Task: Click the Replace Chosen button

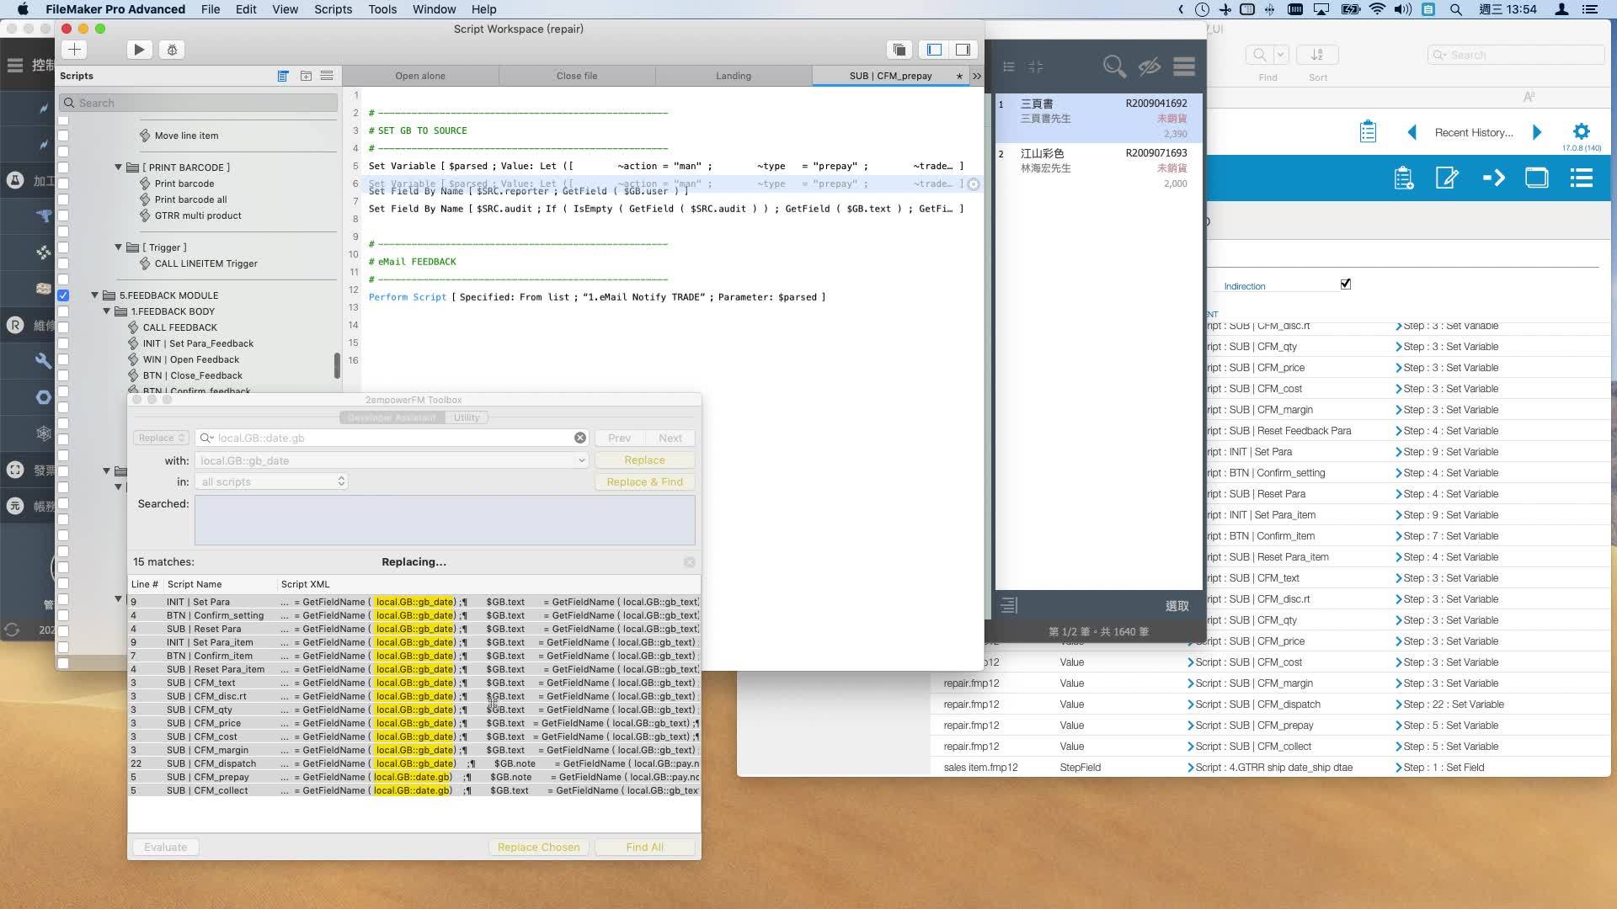Action: pyautogui.click(x=538, y=847)
